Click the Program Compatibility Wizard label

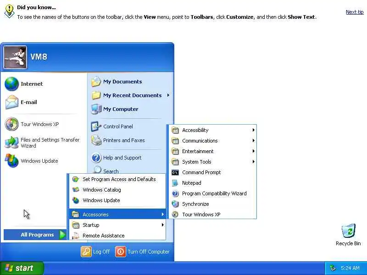pos(214,193)
